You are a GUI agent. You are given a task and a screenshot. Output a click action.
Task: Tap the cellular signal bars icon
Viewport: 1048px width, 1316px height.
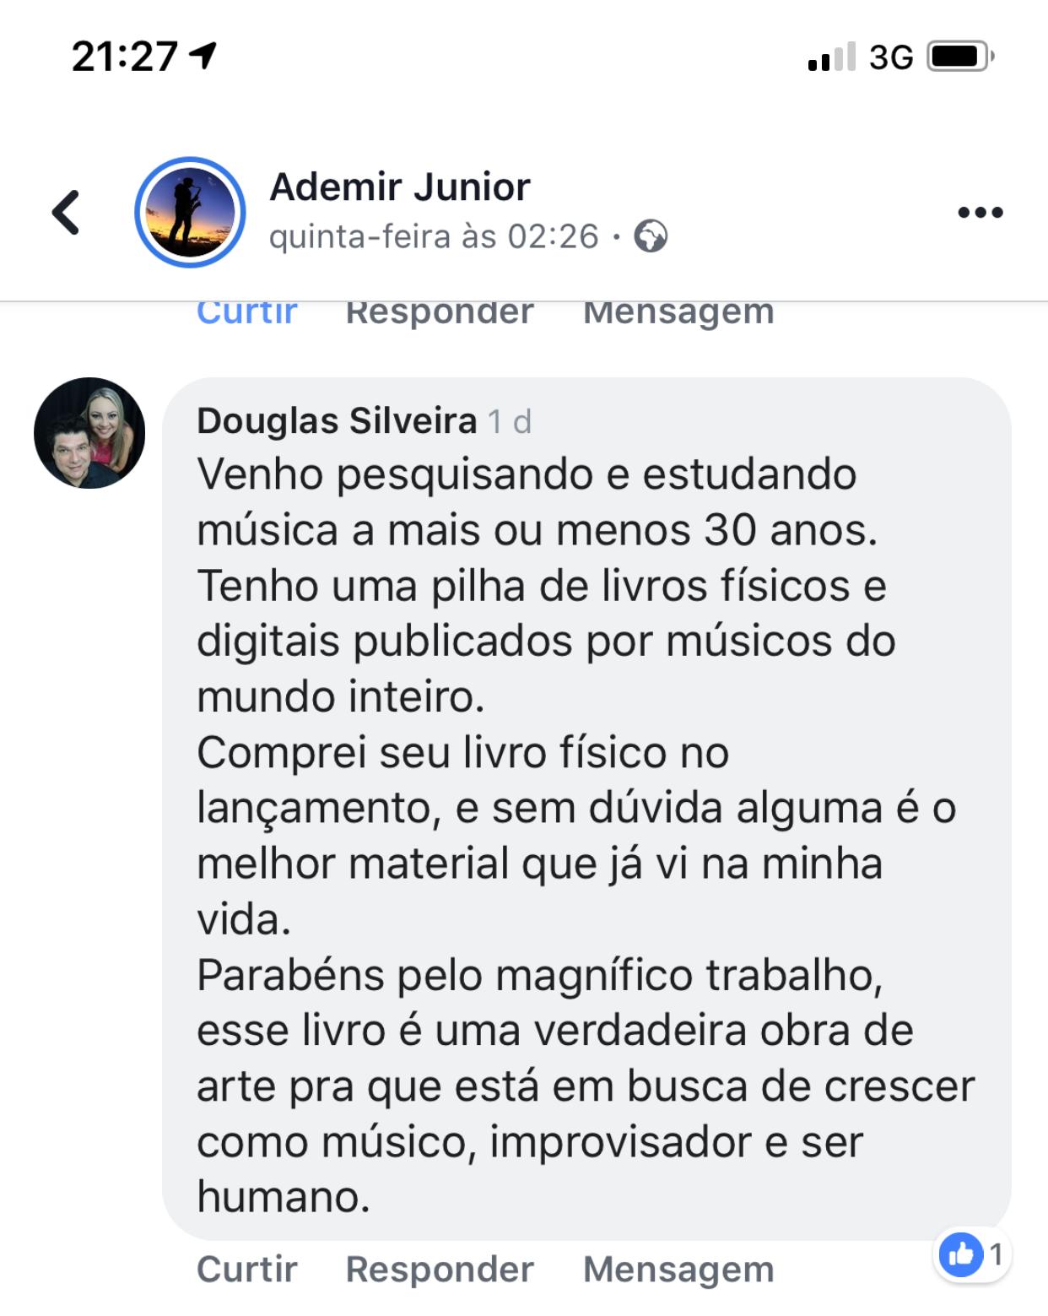(831, 57)
